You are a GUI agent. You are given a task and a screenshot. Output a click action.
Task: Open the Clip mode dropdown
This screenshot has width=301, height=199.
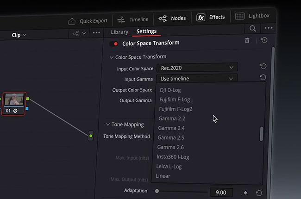coord(19,35)
